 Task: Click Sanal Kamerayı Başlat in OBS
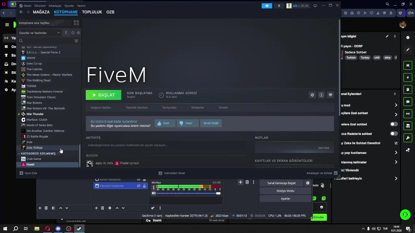click(281, 183)
